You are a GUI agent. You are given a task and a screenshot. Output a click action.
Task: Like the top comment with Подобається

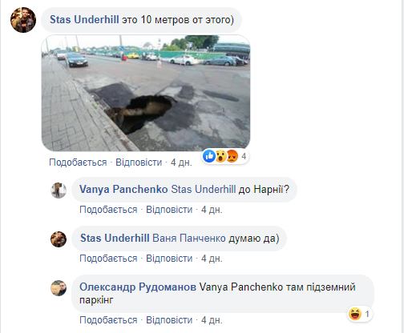[78, 162]
